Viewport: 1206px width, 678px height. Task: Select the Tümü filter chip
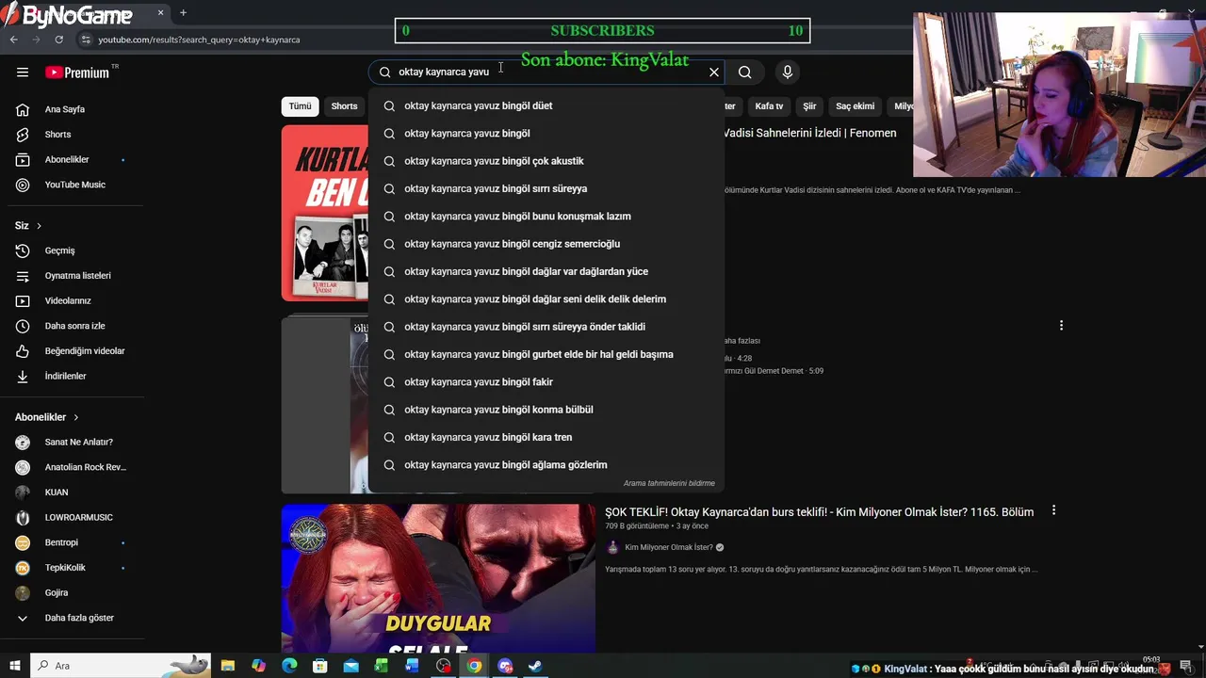coord(300,106)
